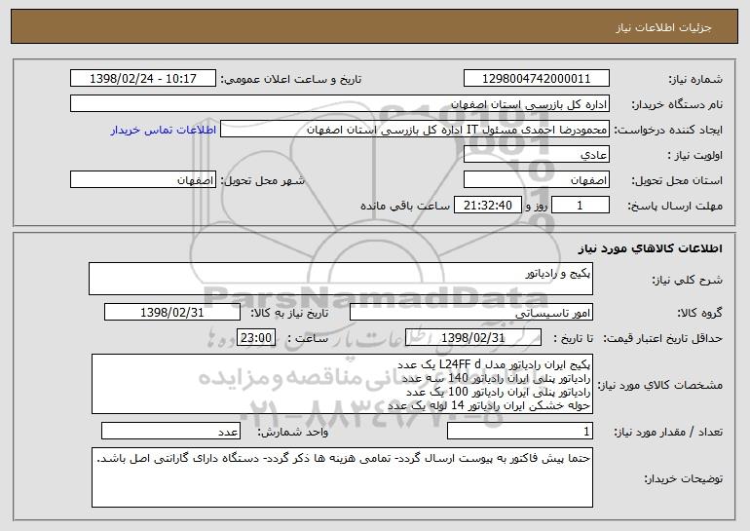
Task: Click the label مهلت ارسال پاسخ
Action: (x=675, y=206)
